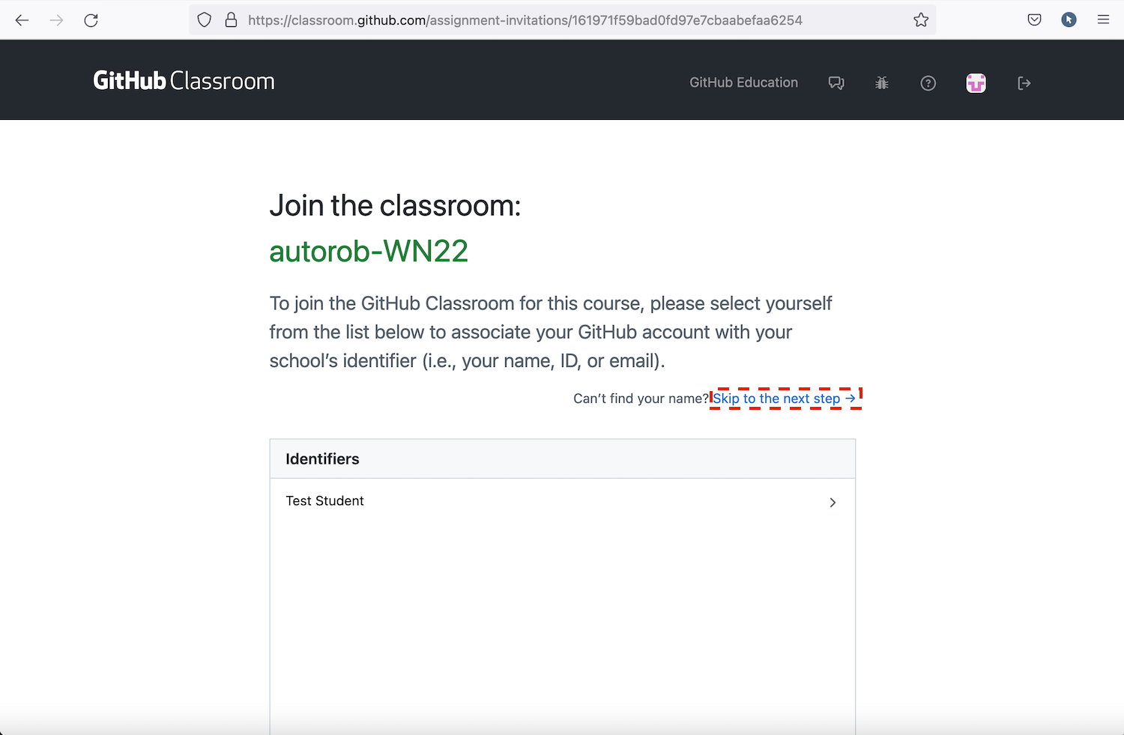Open the hamburger application menu
1124x735 pixels.
click(1103, 20)
